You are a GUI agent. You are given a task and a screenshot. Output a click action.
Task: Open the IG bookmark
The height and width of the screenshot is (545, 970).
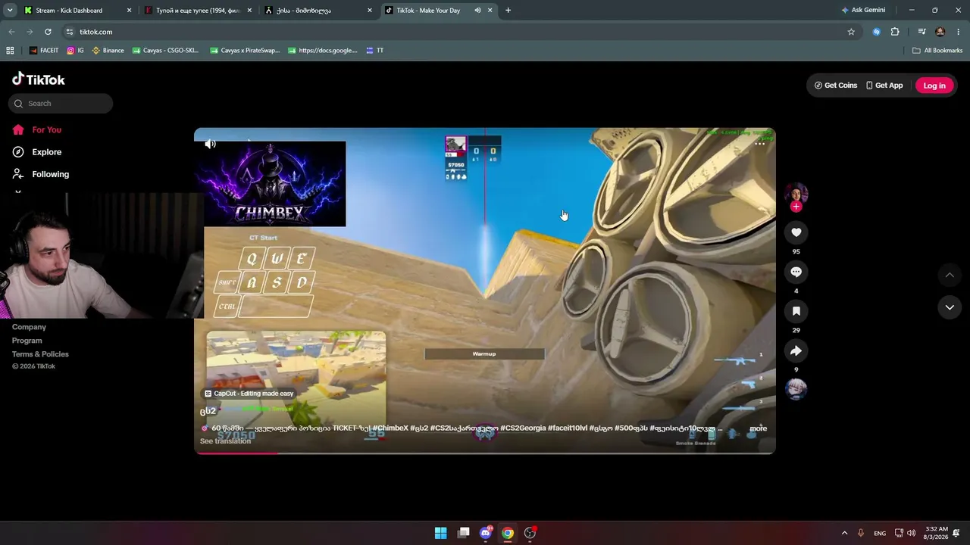(75, 51)
